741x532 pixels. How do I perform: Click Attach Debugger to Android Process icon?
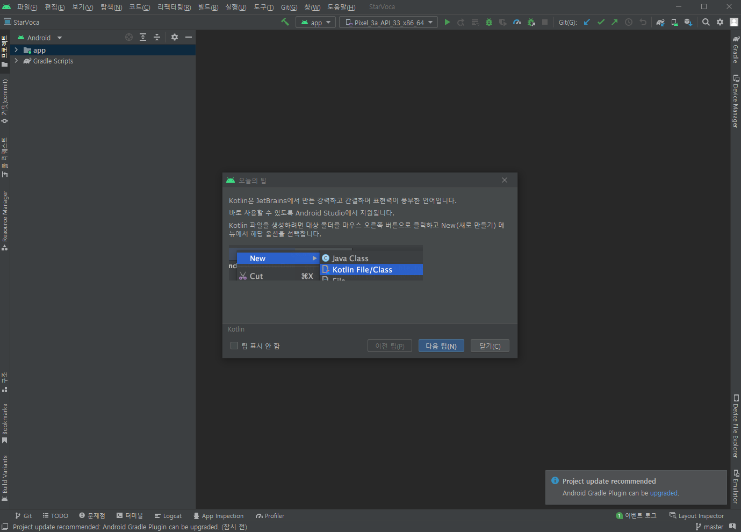click(531, 22)
